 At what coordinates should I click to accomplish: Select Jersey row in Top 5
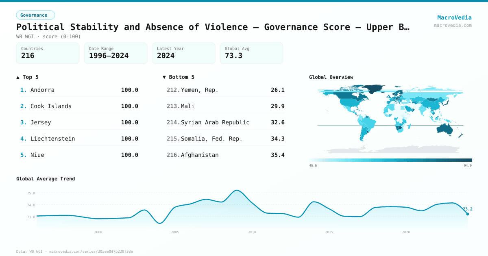coord(79,122)
